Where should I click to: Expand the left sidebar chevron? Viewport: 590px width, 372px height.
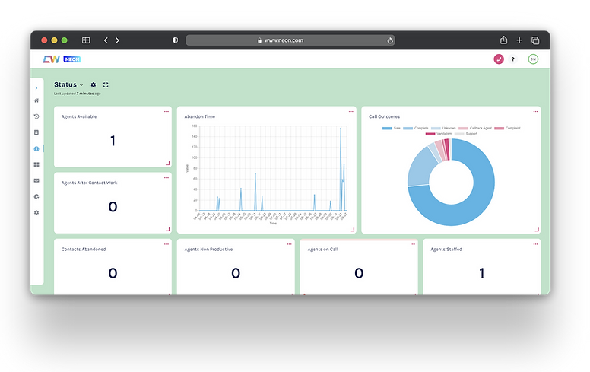pos(36,88)
